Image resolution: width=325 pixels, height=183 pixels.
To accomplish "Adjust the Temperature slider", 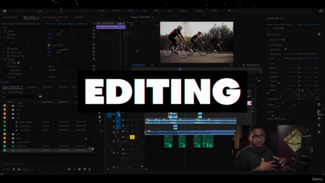I will [x=299, y=54].
